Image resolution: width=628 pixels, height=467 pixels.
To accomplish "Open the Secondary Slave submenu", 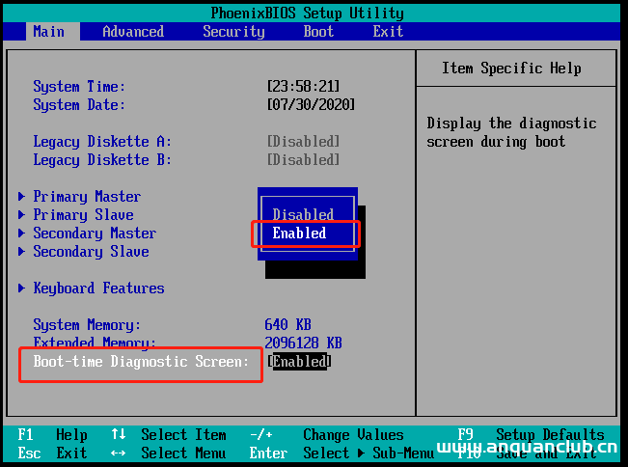I will (x=91, y=252).
